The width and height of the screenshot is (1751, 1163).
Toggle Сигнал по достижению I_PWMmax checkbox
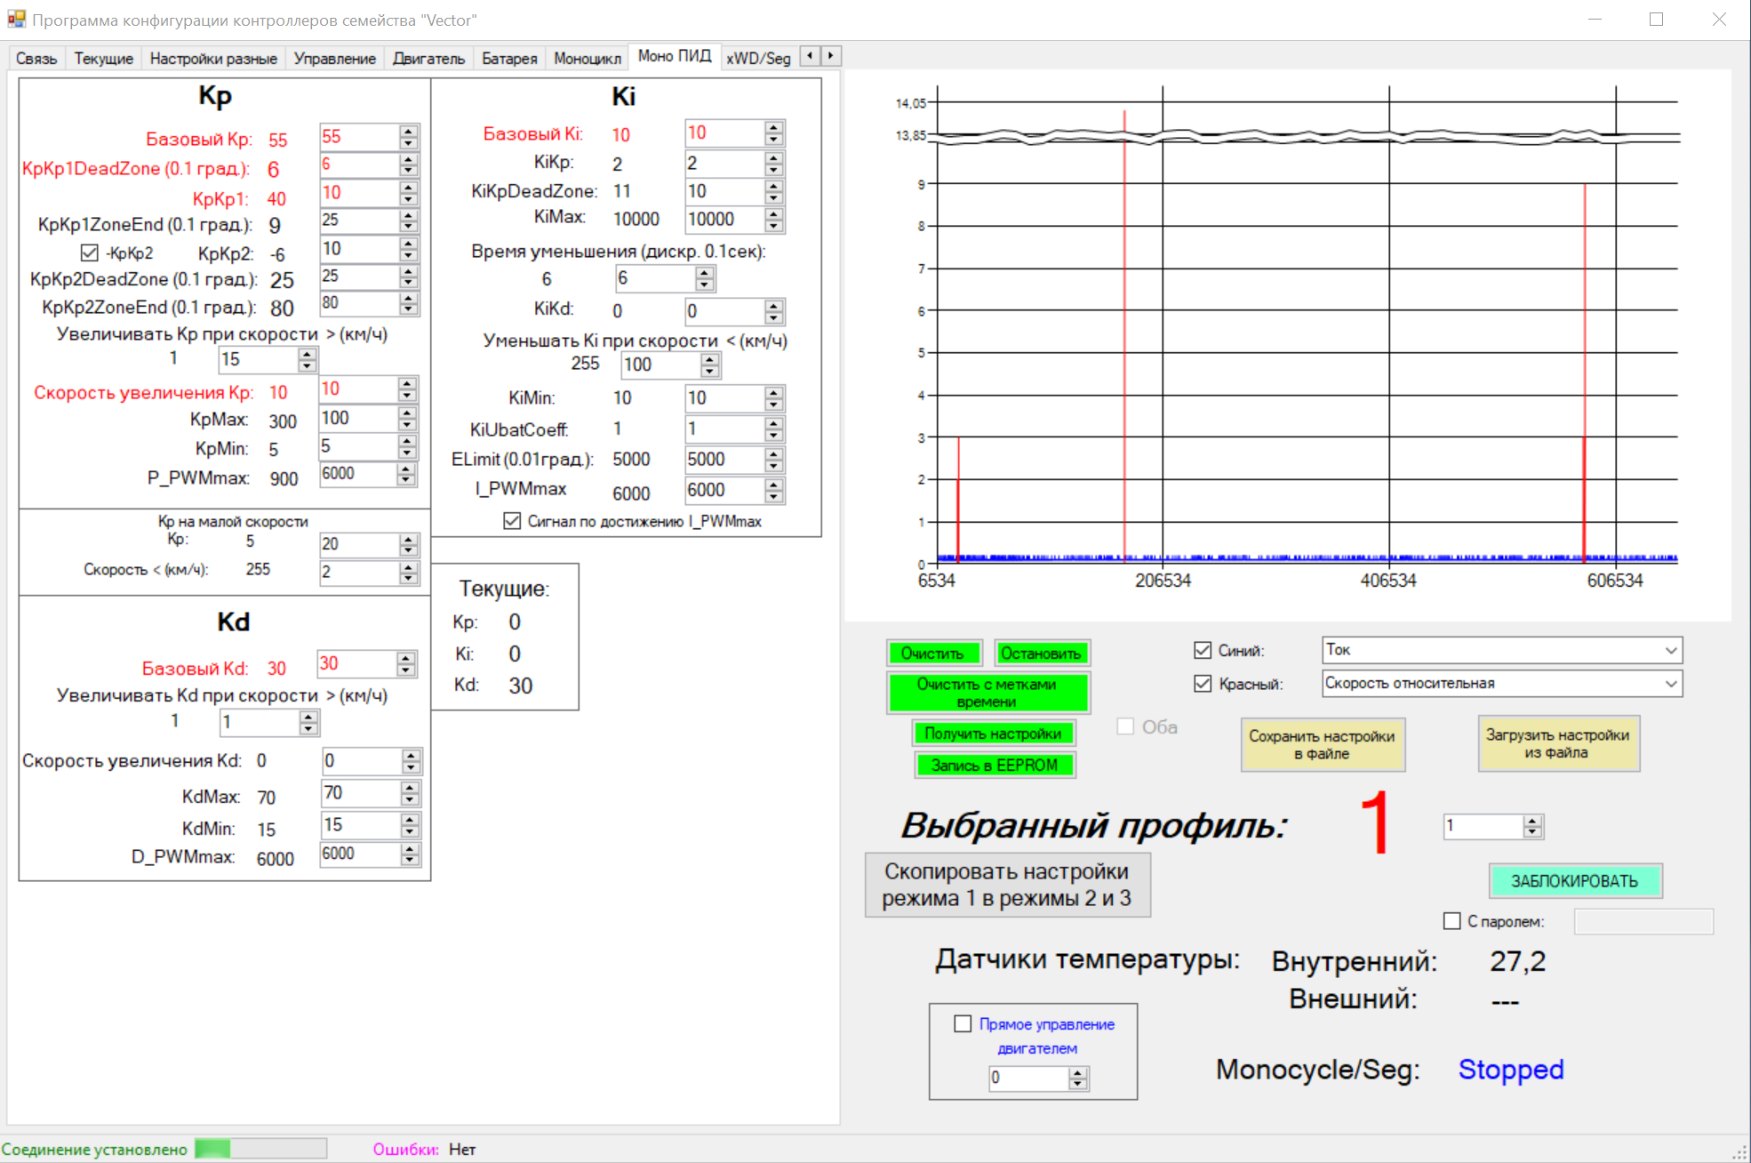(x=512, y=521)
